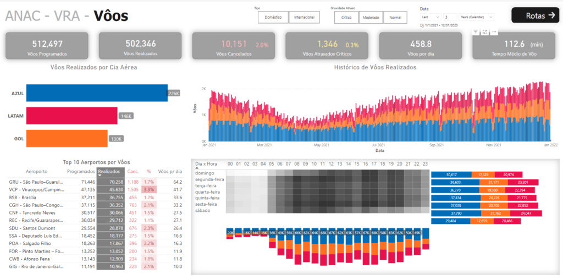This screenshot has height=279, width=563.
Task: Select the GIG - Rio de Janeiro–Gal... row
Action: [x=96, y=266]
